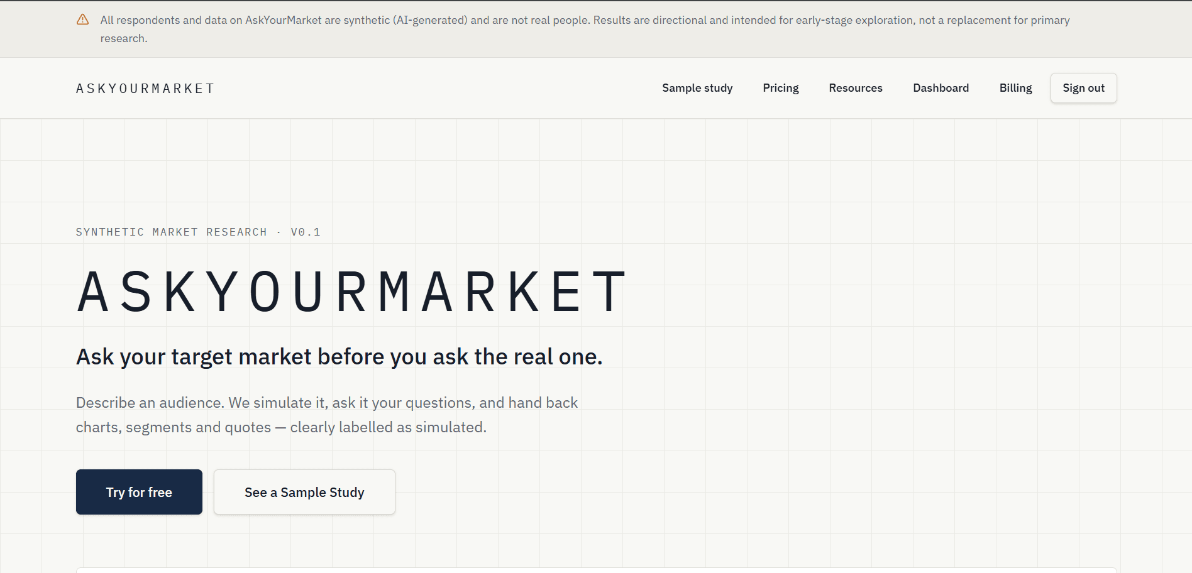Click the 'Describe an audience' description paragraph

(x=327, y=415)
